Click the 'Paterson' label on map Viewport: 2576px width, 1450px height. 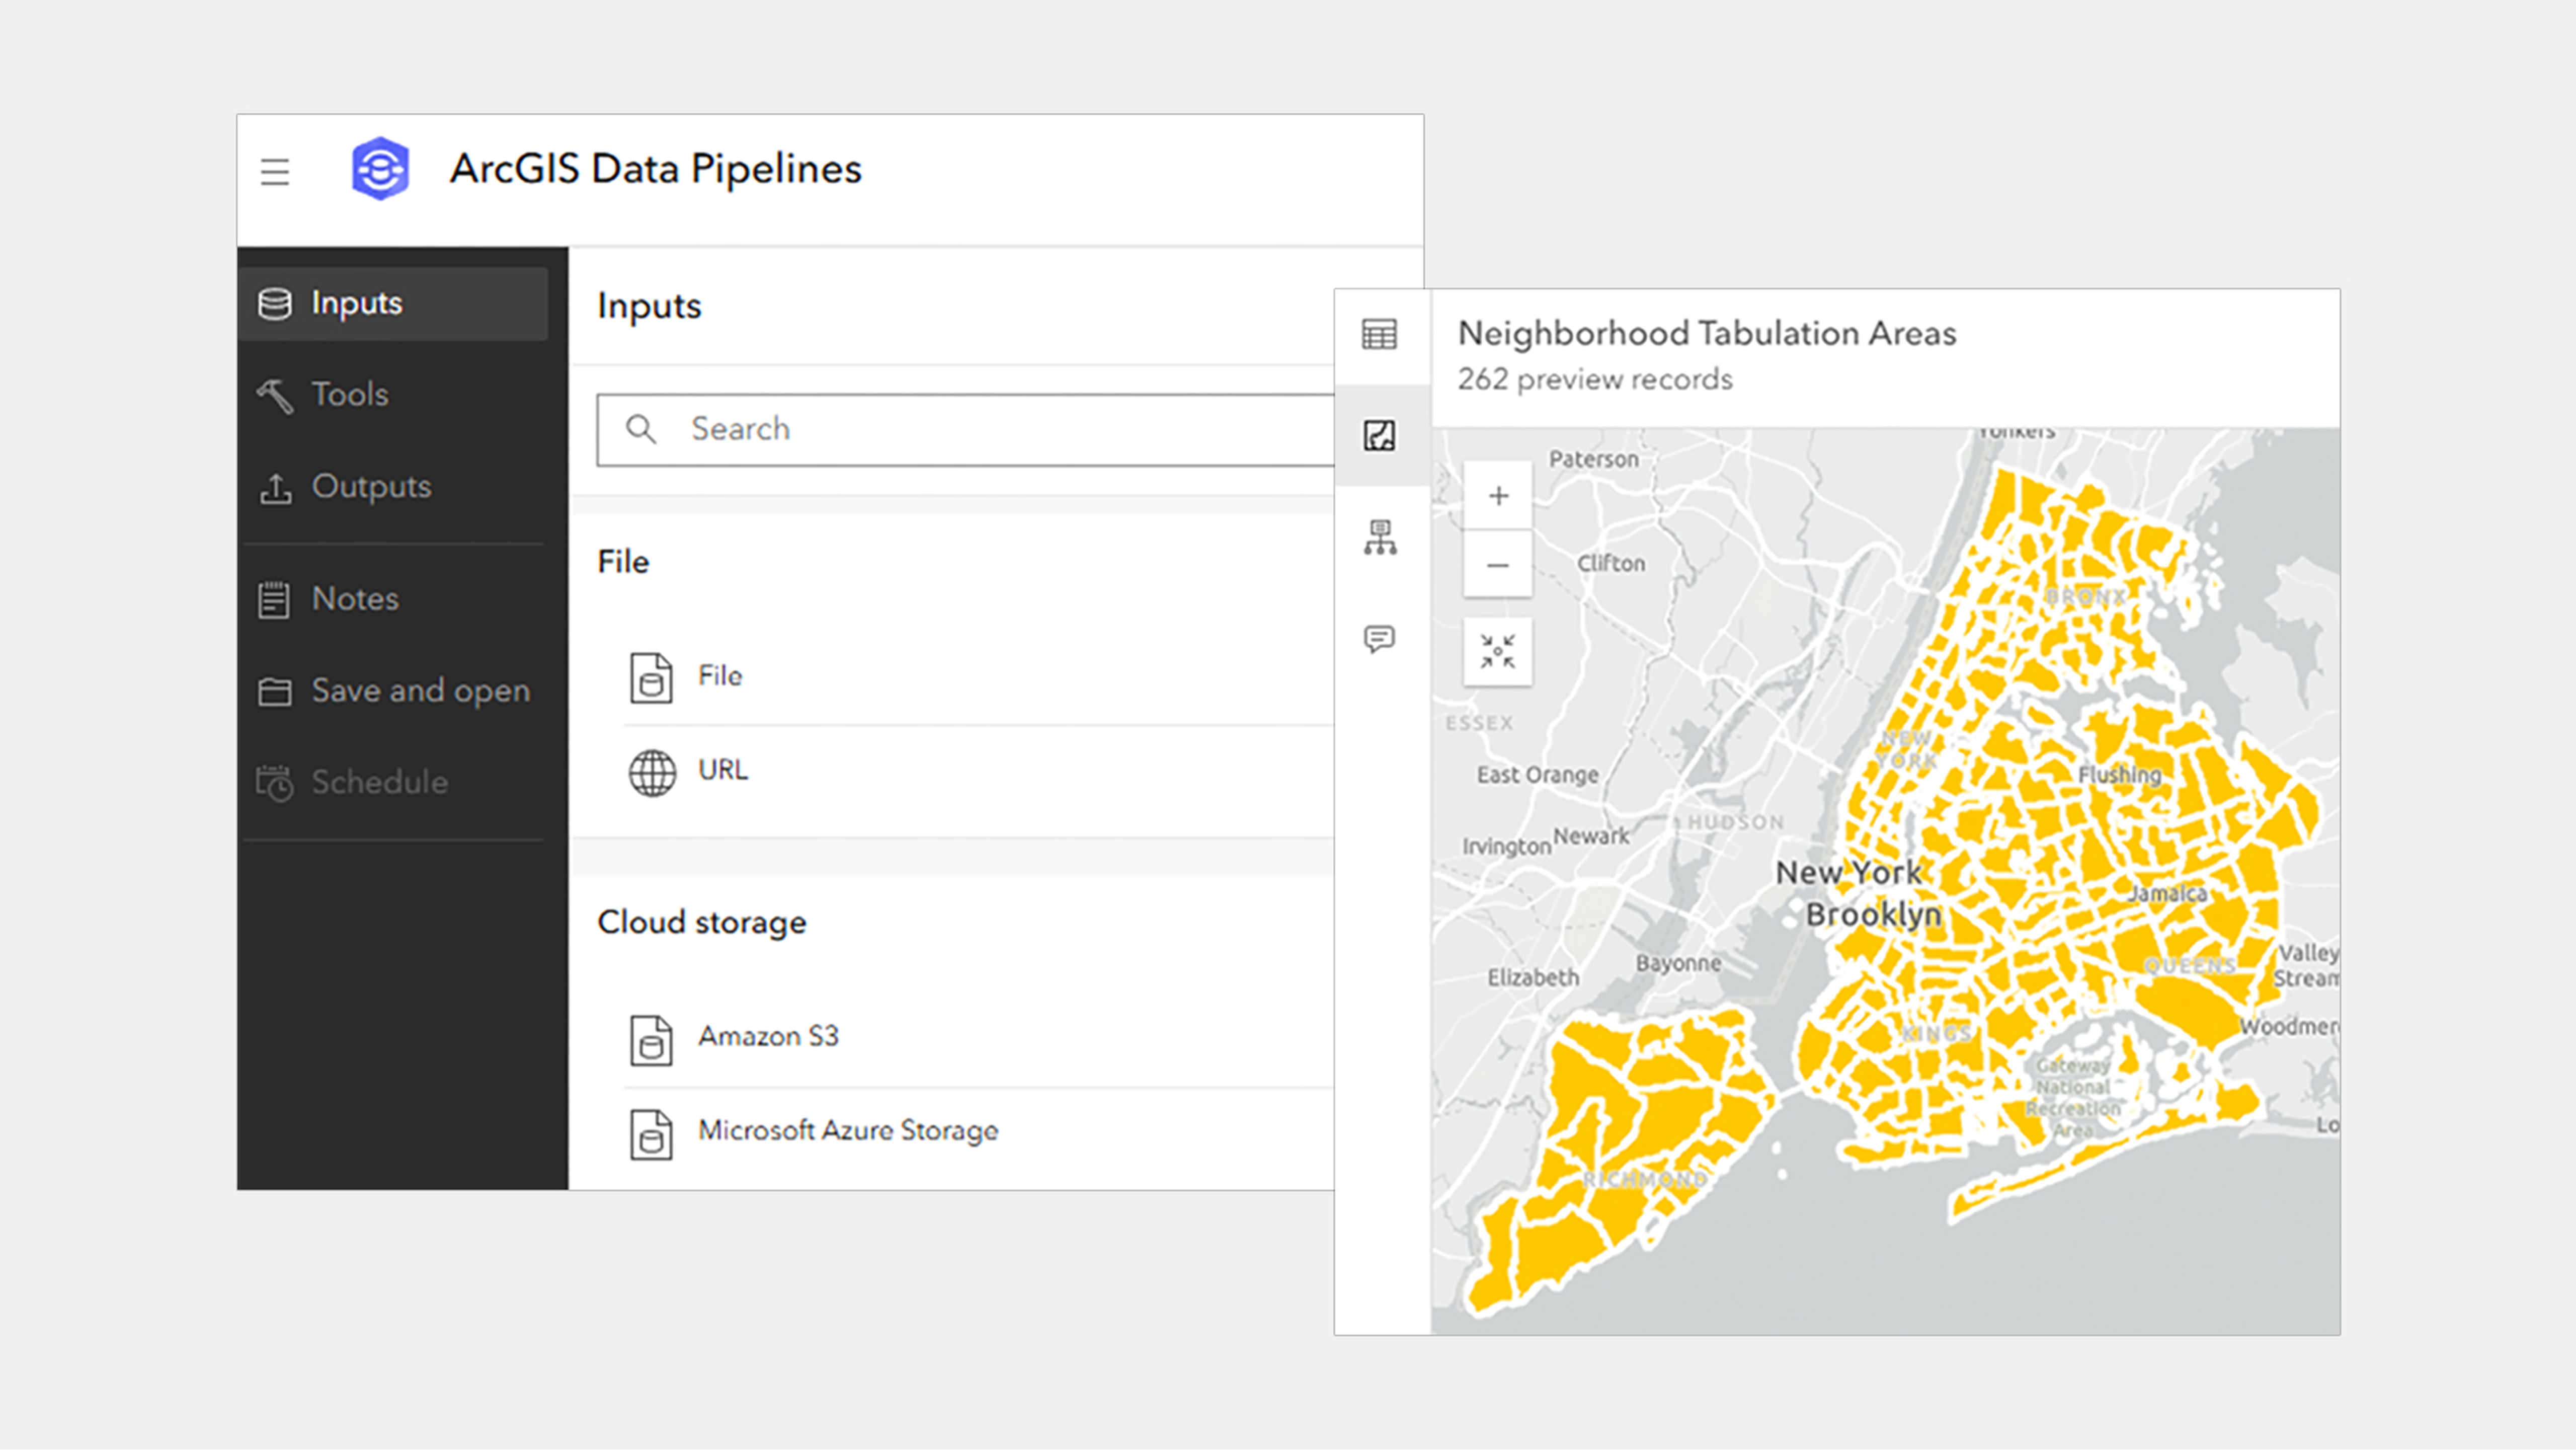1594,460
